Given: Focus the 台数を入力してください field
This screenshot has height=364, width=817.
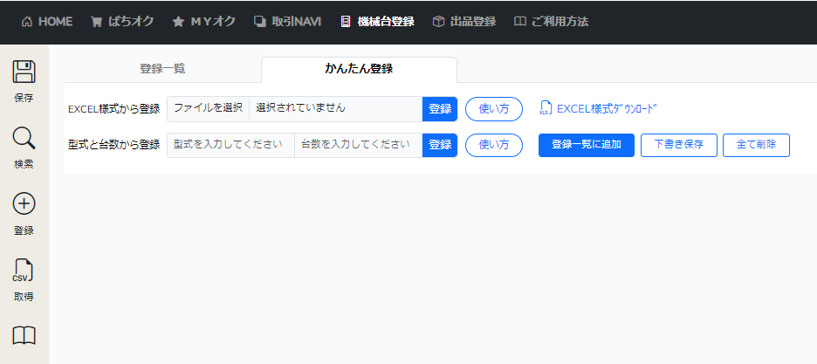Looking at the screenshot, I should click(x=359, y=145).
